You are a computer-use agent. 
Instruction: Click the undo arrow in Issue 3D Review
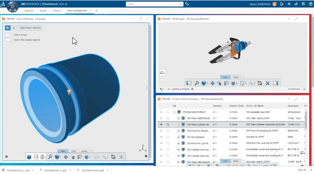click(x=14, y=27)
